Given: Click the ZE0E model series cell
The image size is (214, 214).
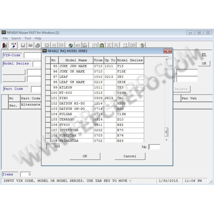Looking at the screenshot, I should point(130,82).
